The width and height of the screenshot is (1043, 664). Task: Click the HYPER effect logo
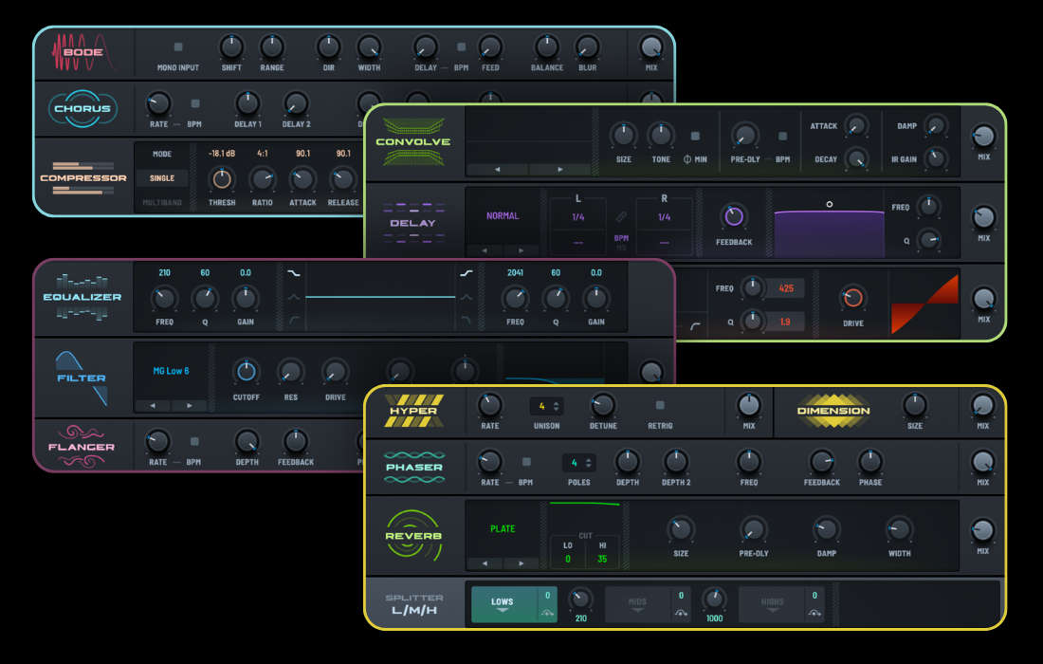coord(413,411)
